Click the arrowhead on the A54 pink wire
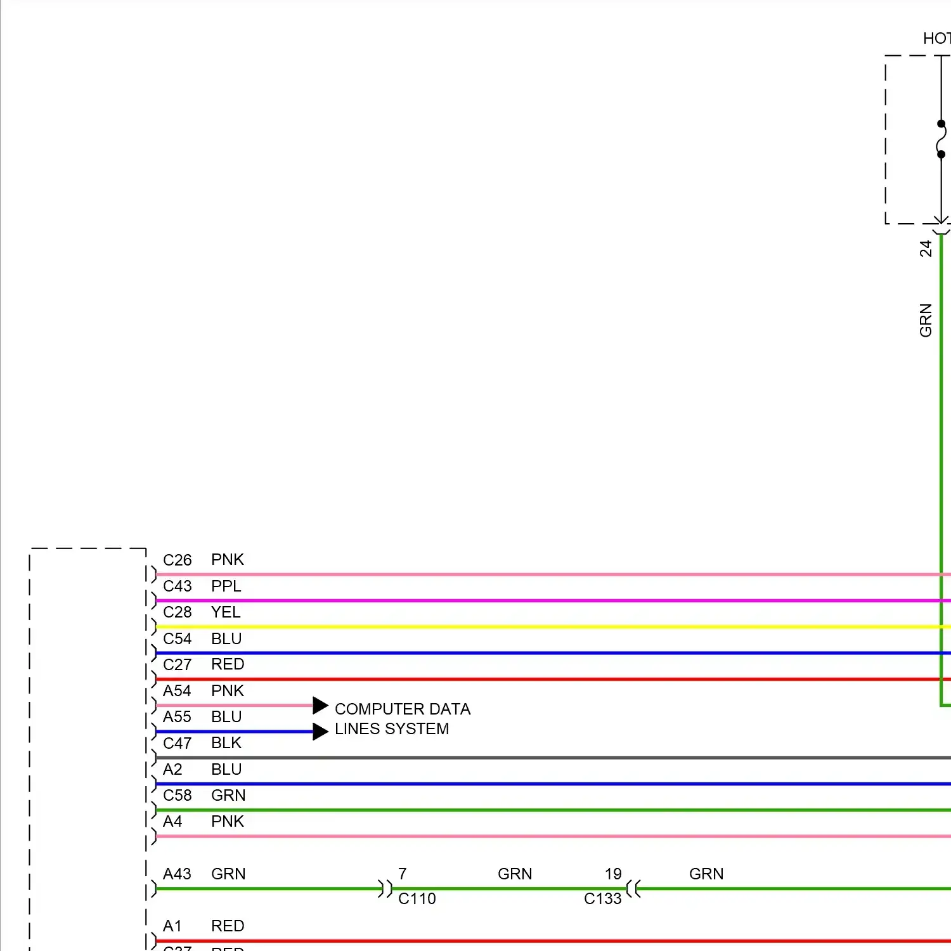The height and width of the screenshot is (951, 951). 320,705
